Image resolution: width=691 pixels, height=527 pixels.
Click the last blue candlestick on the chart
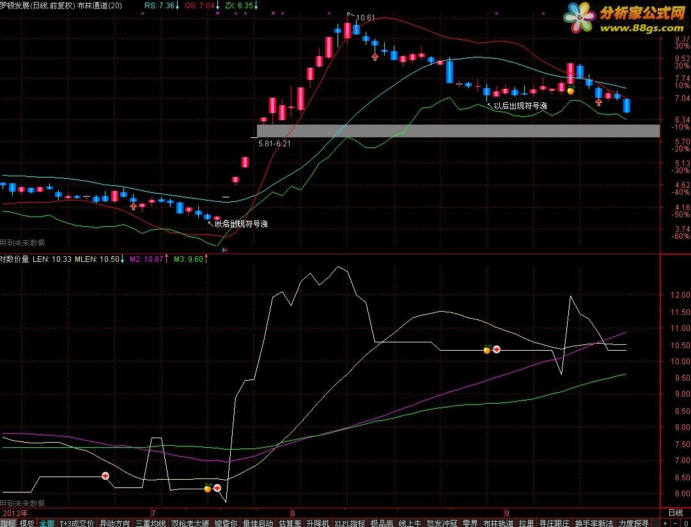[x=626, y=105]
